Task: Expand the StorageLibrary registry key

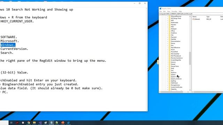Action: tap(168, 85)
